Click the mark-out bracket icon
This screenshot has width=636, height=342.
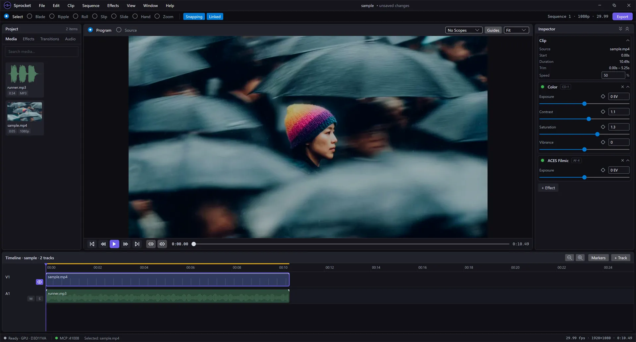pyautogui.click(x=162, y=244)
